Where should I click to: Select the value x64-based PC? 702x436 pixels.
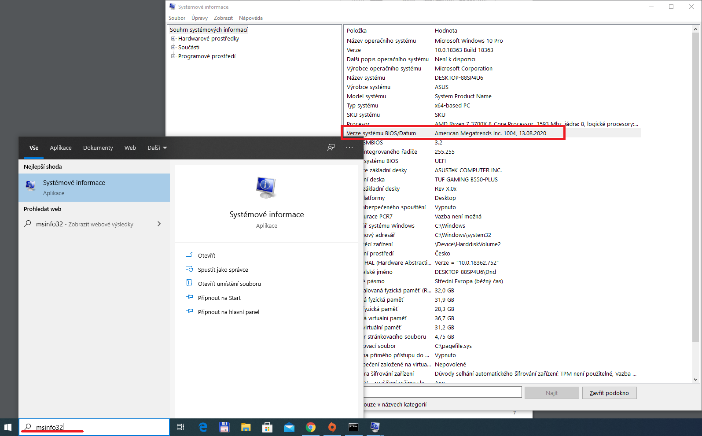click(452, 105)
